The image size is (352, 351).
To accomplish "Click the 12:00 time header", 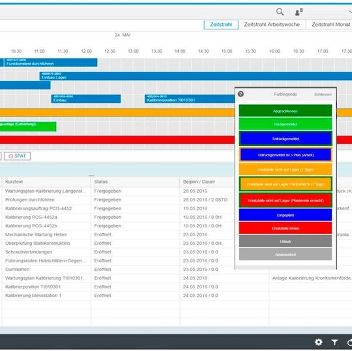I will point(87,51).
